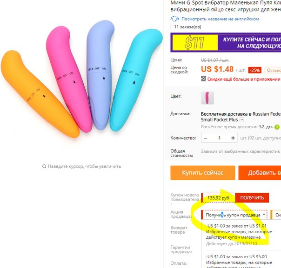Click 'Скидки ещё больше в приложении' link
The image size is (281, 268).
tap(243, 79)
